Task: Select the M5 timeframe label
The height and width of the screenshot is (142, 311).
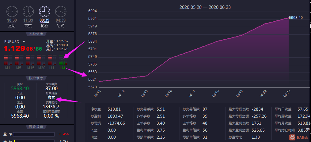Action: 19,68
